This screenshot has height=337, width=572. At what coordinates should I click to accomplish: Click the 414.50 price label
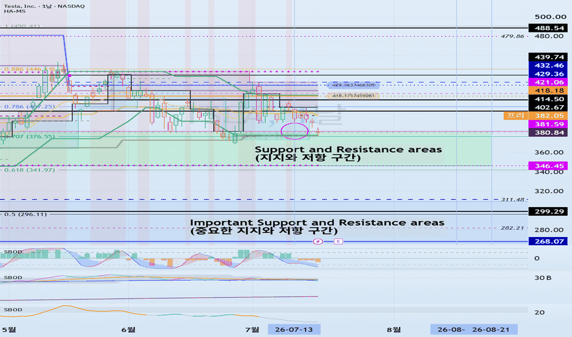coord(548,99)
